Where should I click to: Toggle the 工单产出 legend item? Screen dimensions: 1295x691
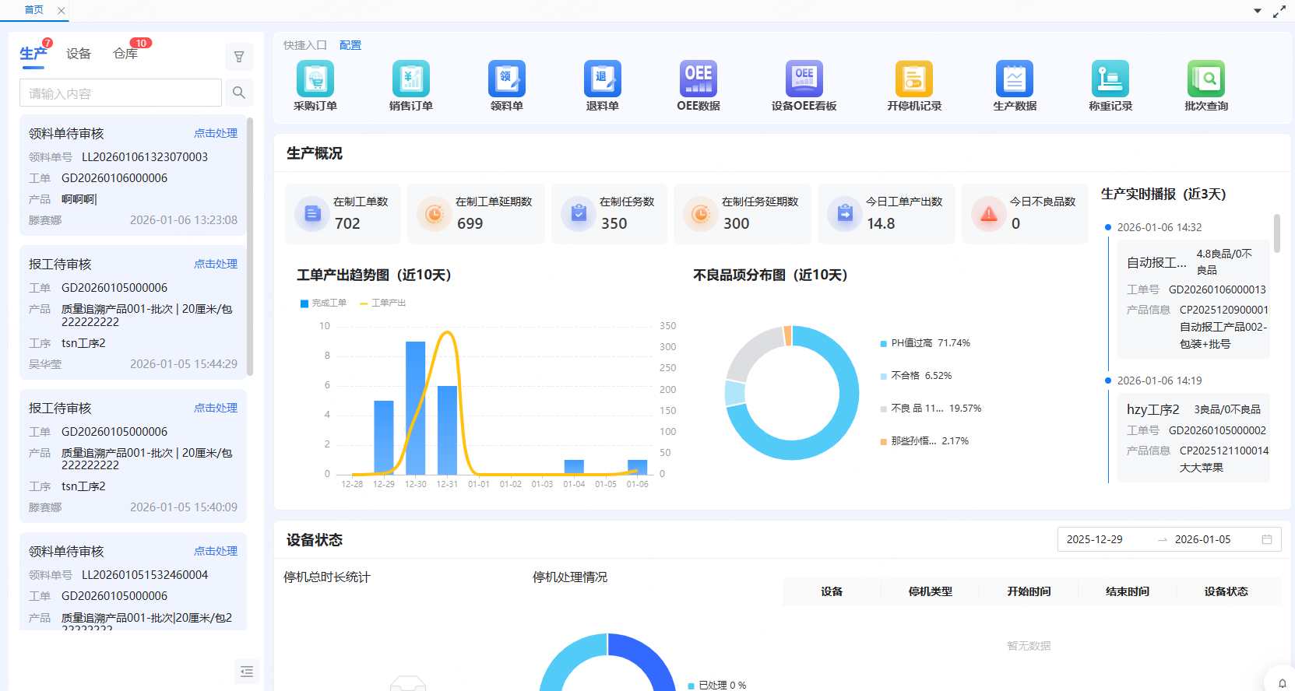(382, 303)
